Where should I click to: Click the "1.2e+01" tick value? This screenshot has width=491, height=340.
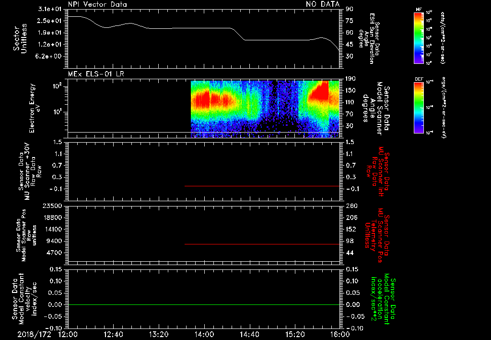pos(49,45)
